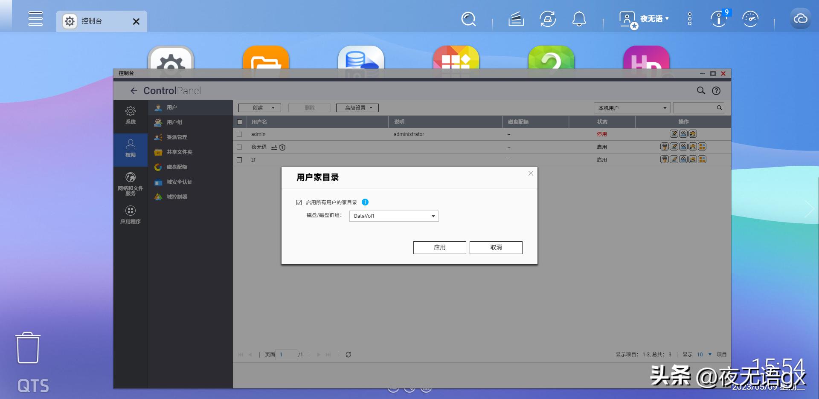Open the desktop recycle bin

tap(28, 348)
